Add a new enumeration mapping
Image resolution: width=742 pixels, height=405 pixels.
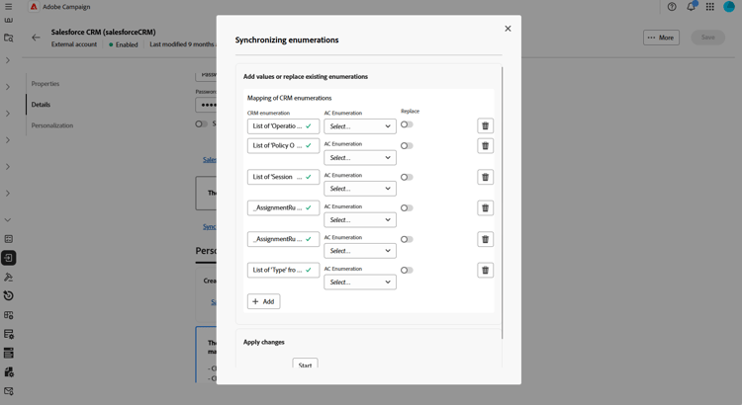263,301
